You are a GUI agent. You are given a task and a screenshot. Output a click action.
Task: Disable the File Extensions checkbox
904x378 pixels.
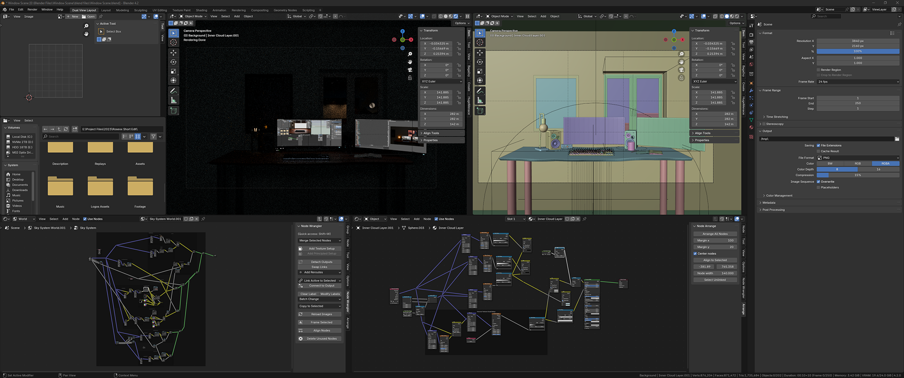818,145
